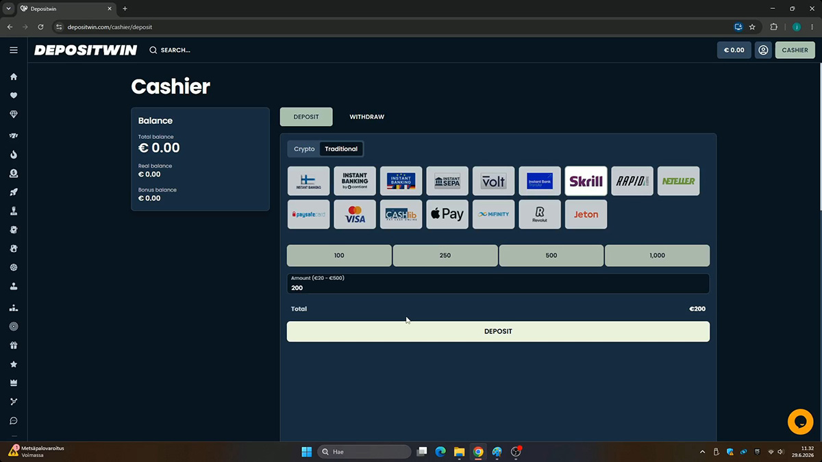Open a new browser tab
Image resolution: width=822 pixels, height=462 pixels.
[125, 9]
